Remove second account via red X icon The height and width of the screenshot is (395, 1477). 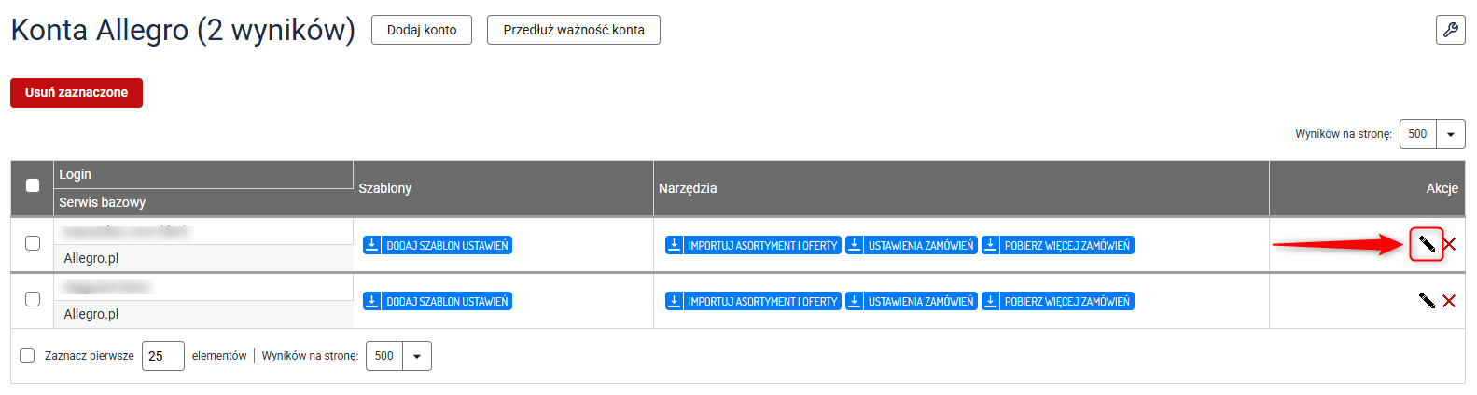1449,300
